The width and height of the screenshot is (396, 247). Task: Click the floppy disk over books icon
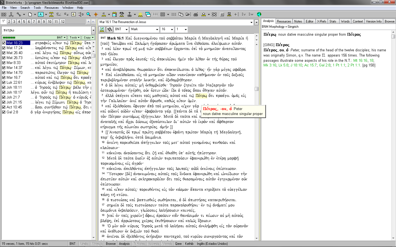click(x=229, y=14)
